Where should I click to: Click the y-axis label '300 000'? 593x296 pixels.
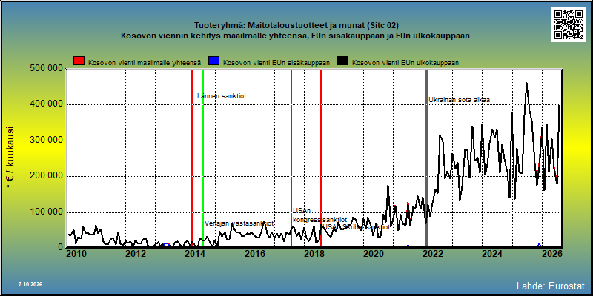coord(46,141)
